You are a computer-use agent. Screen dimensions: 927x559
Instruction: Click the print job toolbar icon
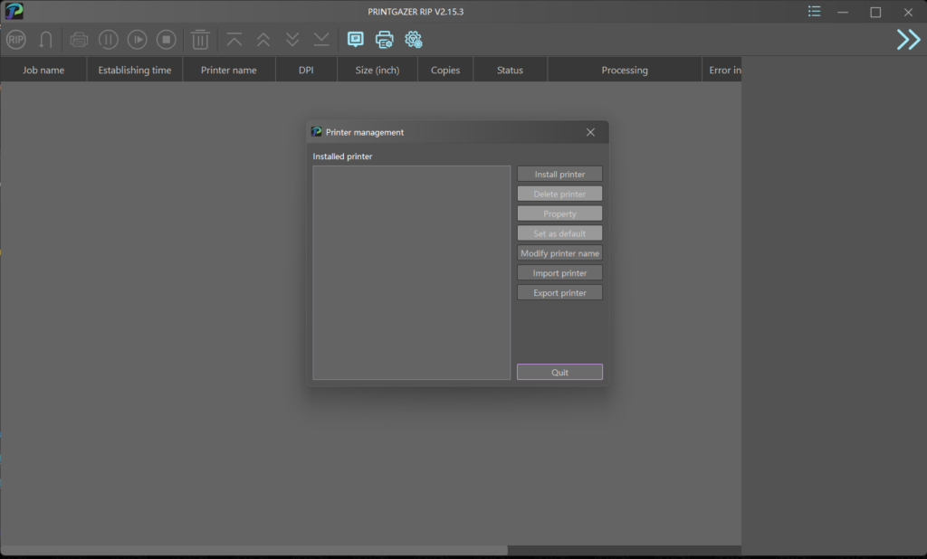pyautogui.click(x=79, y=40)
